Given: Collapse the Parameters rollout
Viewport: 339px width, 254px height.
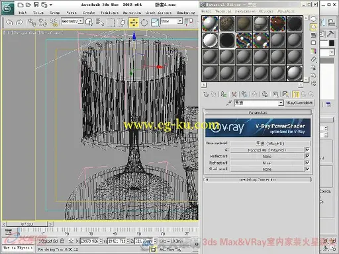Looking at the screenshot, I should coord(258,112).
